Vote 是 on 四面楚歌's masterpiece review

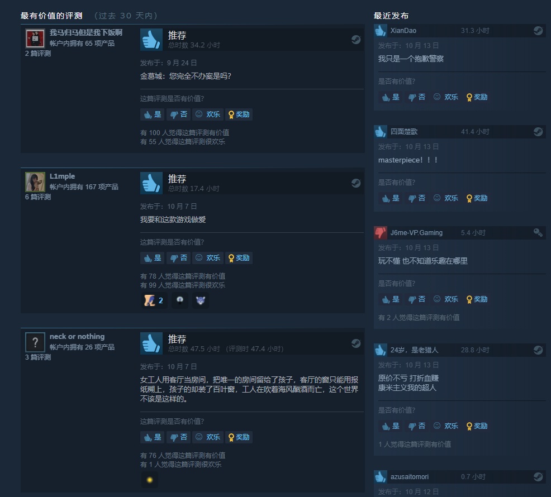tap(391, 198)
